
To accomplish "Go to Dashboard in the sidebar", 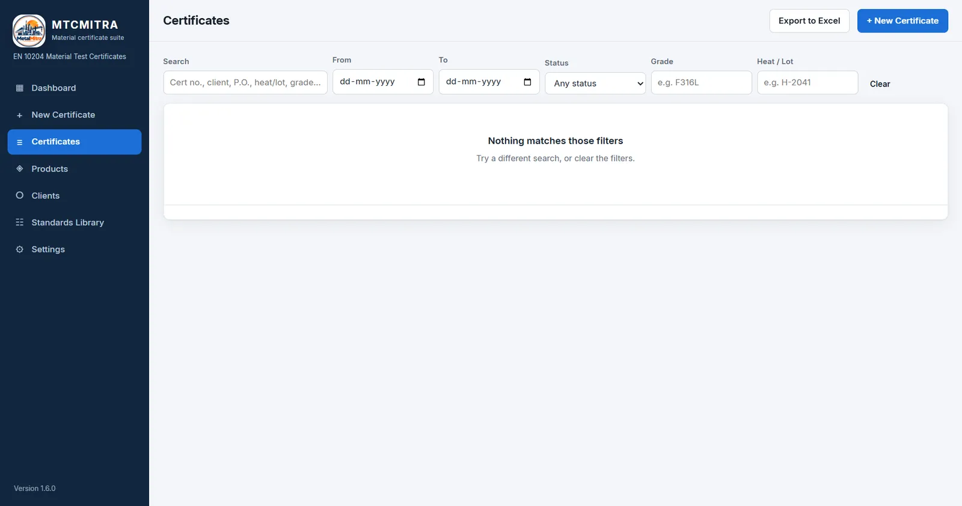I will pyautogui.click(x=75, y=88).
